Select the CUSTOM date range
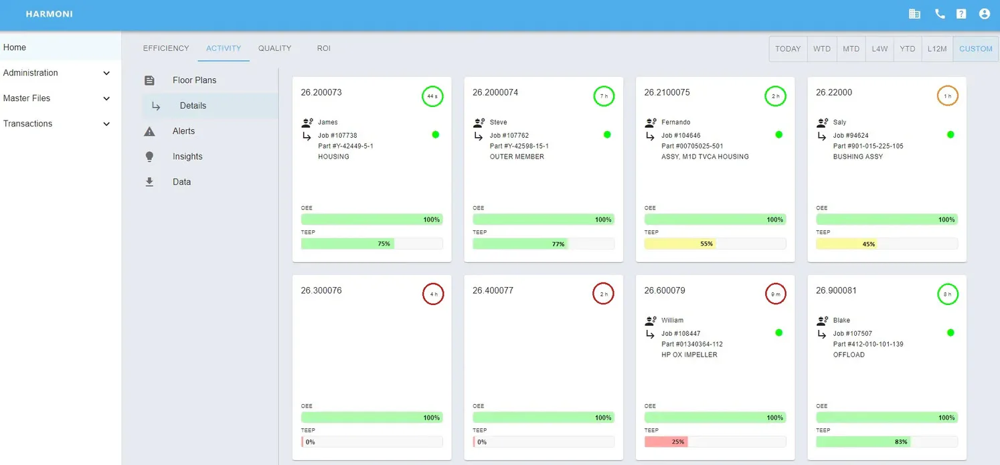This screenshot has width=1000, height=465. pyautogui.click(x=976, y=49)
